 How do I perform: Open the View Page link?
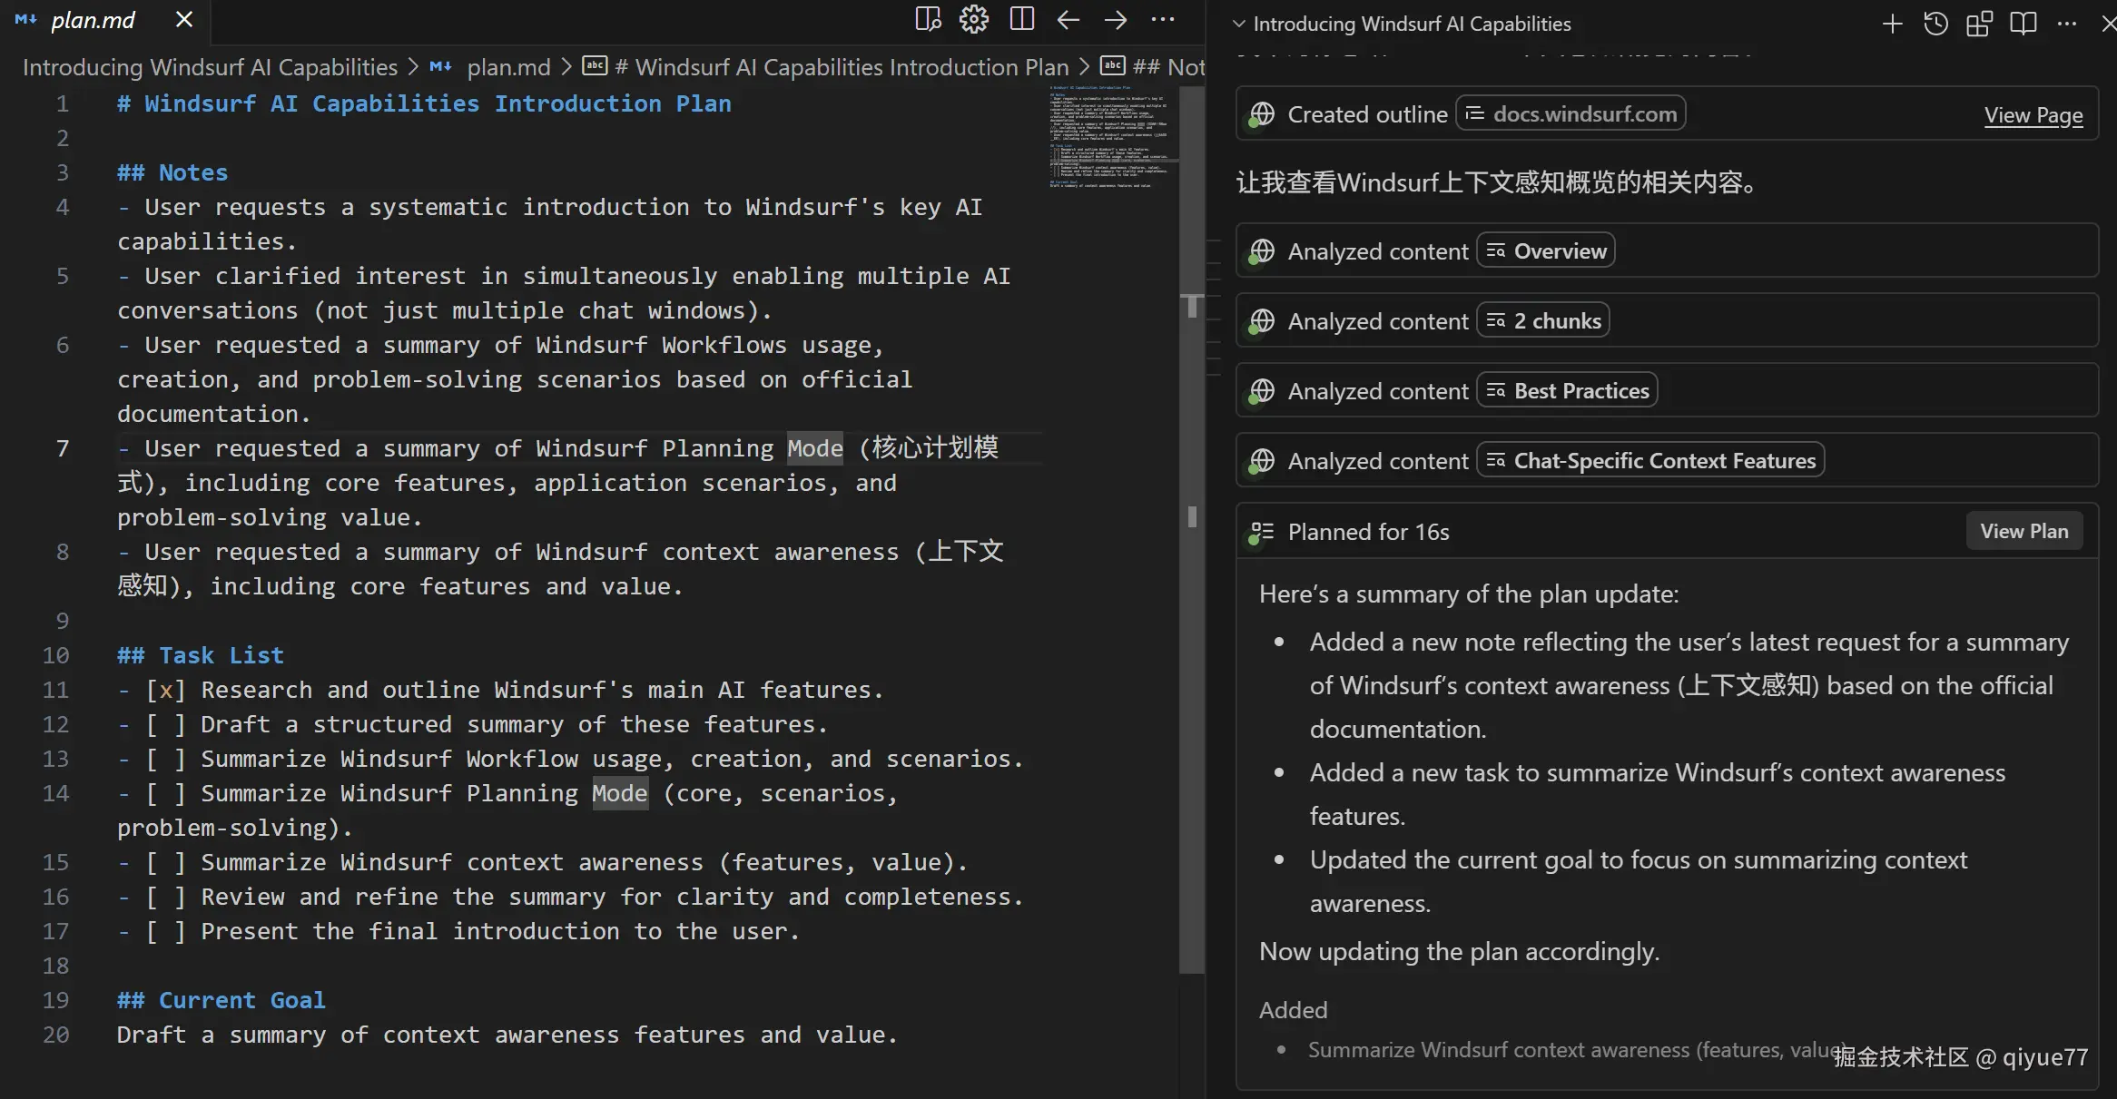(2033, 115)
